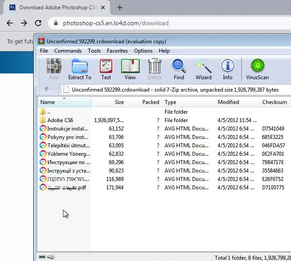Sort by the Name column header
291x261 pixels.
click(64, 102)
